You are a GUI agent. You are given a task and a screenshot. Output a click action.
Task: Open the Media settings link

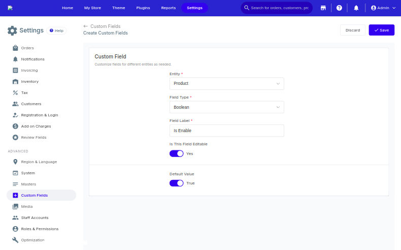(26, 206)
